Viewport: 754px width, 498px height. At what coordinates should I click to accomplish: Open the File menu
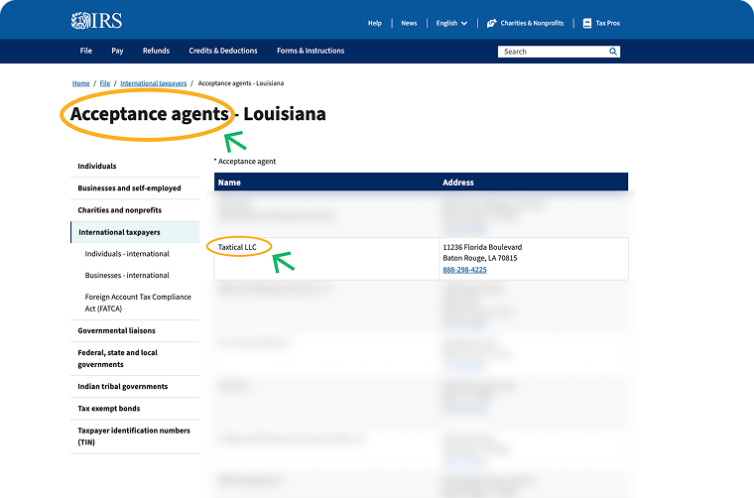pyautogui.click(x=86, y=51)
